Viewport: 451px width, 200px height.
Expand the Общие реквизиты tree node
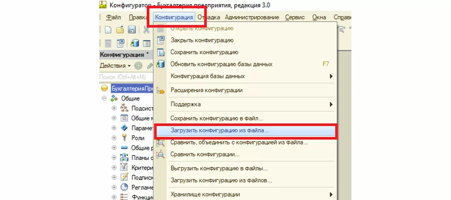coord(114,148)
